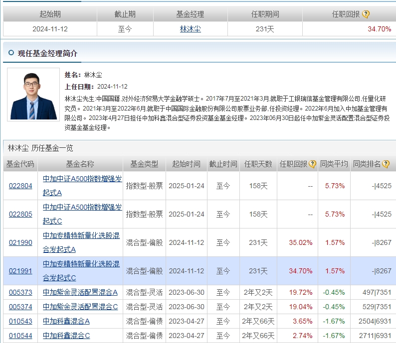396x343 pixels.
Task: Click 3.65% return for 中加科鑫混合A
Action: tap(303, 321)
